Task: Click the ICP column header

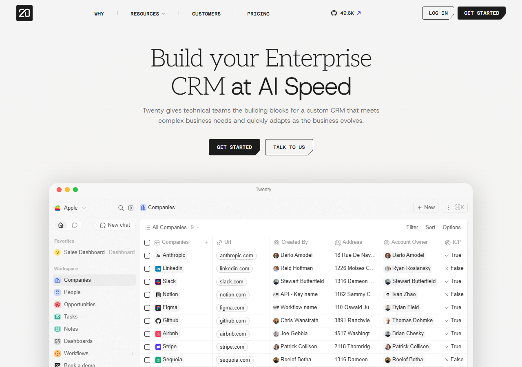Action: point(454,242)
